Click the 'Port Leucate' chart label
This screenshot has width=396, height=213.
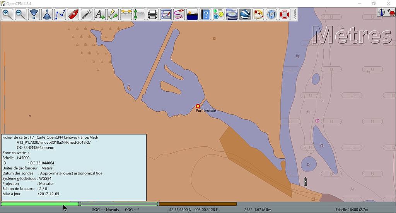(206, 111)
